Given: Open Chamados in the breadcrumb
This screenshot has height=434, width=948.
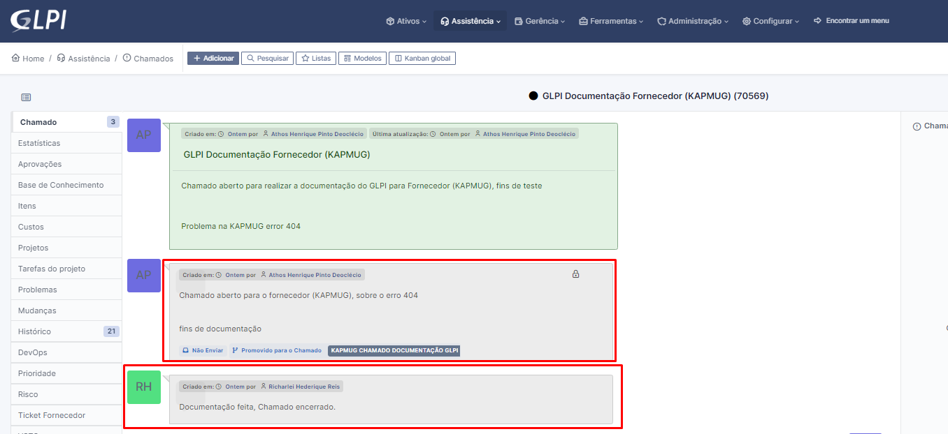Looking at the screenshot, I should [x=148, y=59].
